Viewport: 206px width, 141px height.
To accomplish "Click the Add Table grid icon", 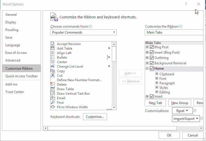I will [x=52, y=48].
